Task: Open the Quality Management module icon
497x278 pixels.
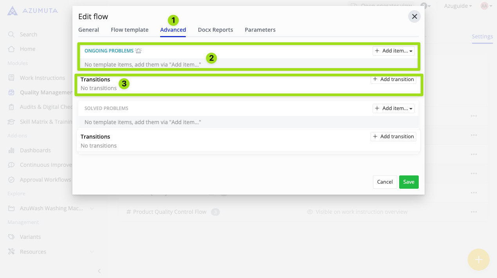Action: click(x=11, y=92)
